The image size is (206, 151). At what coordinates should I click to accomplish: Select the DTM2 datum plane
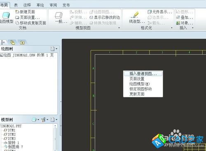click(9, 134)
